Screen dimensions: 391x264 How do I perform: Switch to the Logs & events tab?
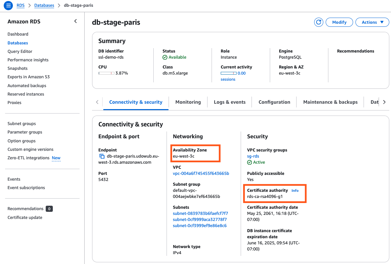[230, 102]
